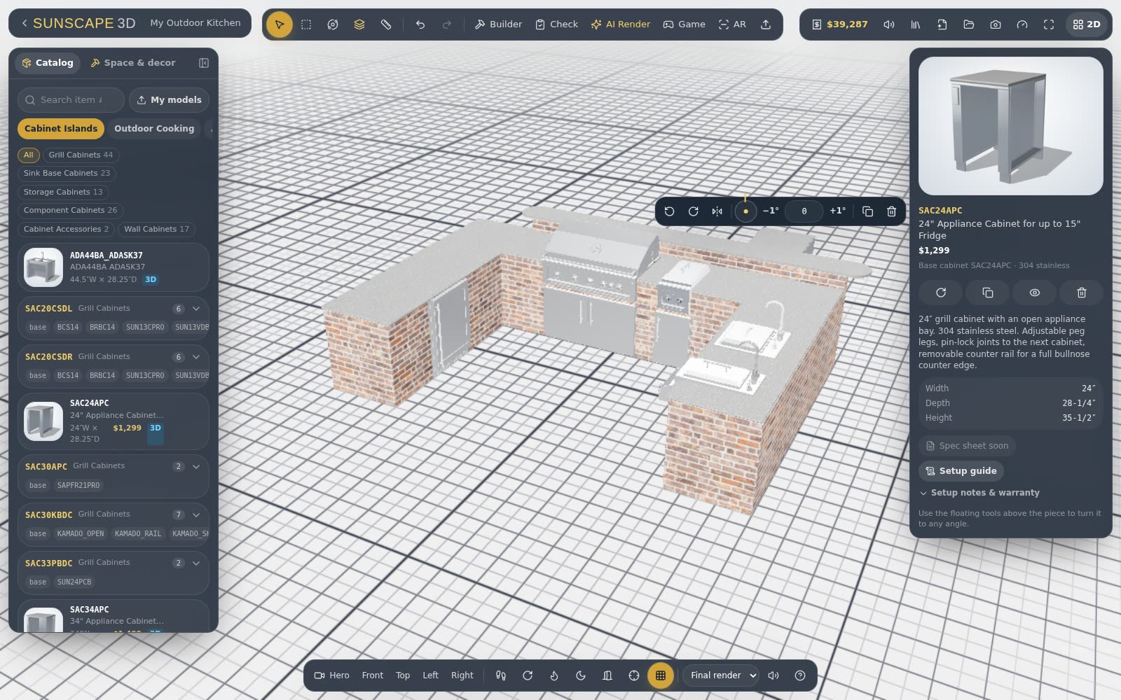This screenshot has width=1121, height=700.
Task: Toggle sound in the bottom bar
Action: point(773,675)
